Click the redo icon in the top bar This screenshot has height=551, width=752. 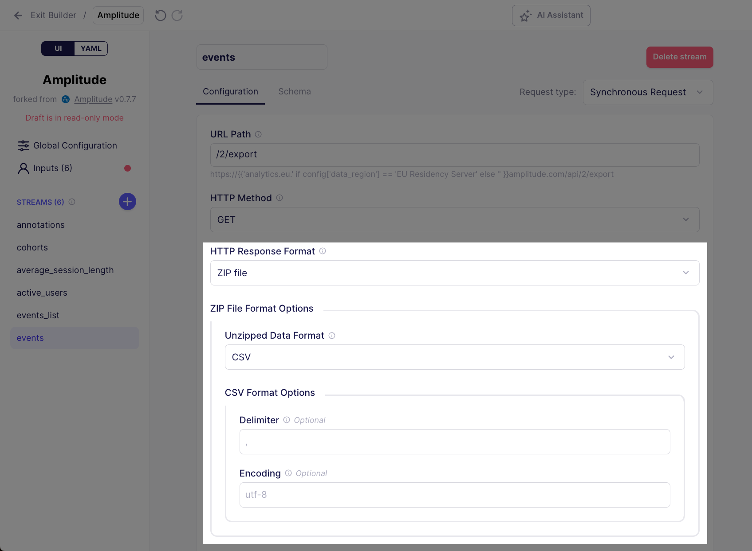[x=177, y=15]
